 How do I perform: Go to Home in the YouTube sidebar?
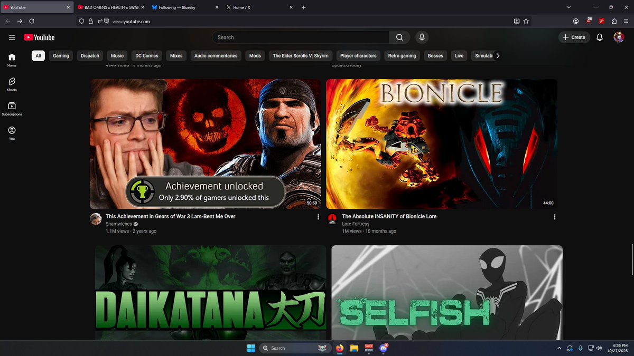(x=12, y=60)
